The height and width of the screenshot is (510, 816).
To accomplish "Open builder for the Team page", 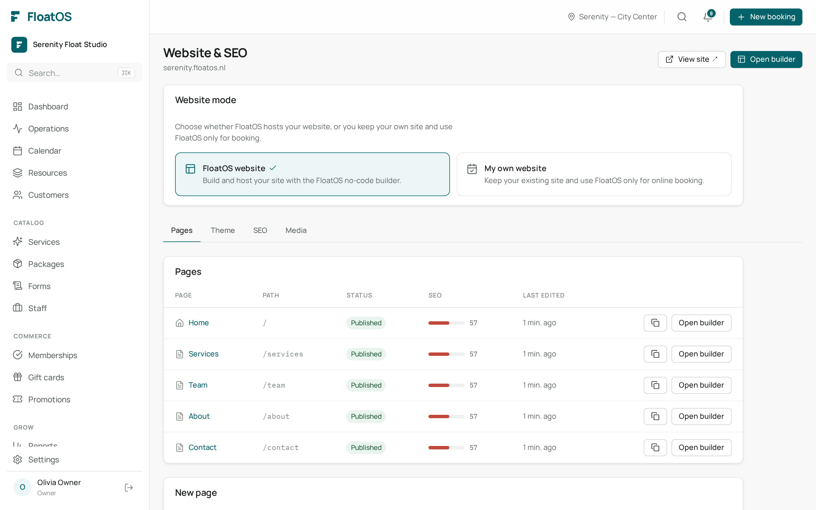I will 701,385.
